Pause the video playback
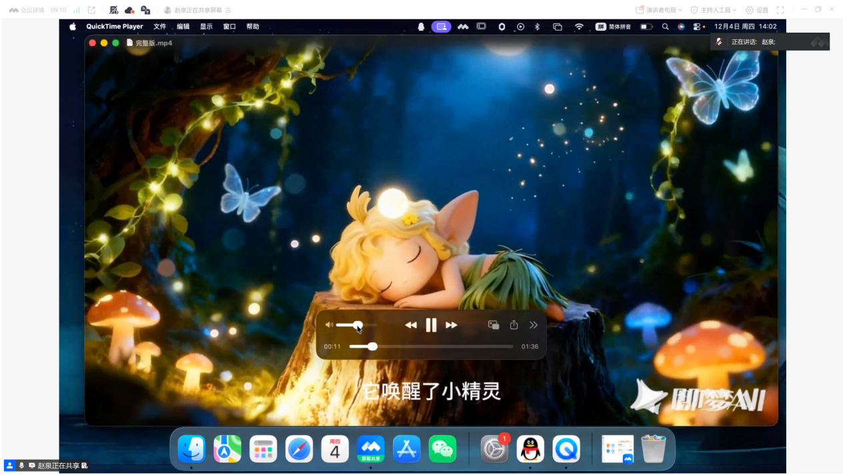 tap(431, 325)
